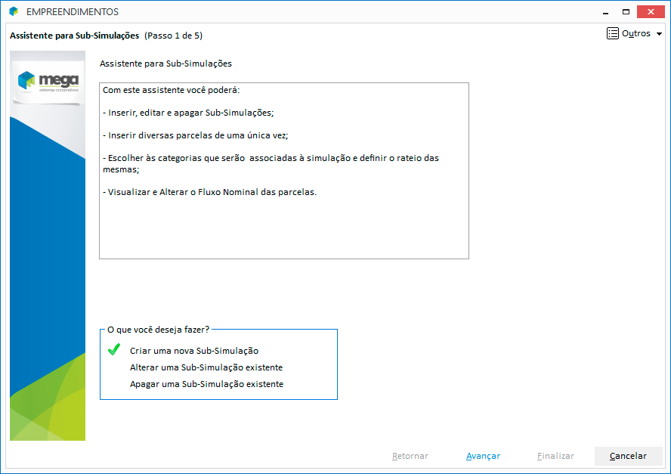The width and height of the screenshot is (671, 474).
Task: Click the Retornar button
Action: 410,456
